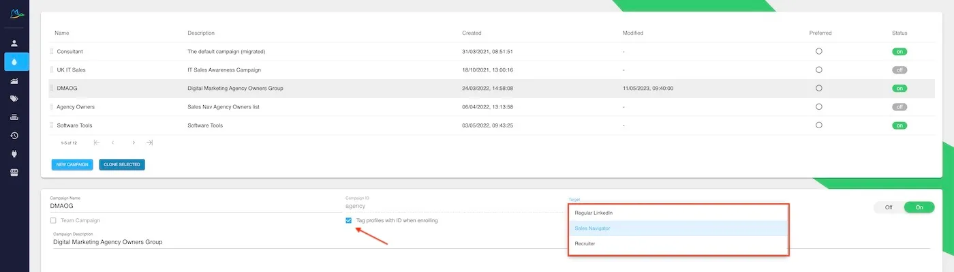
Task: Sort campaigns by Created column header
Action: coord(472,33)
